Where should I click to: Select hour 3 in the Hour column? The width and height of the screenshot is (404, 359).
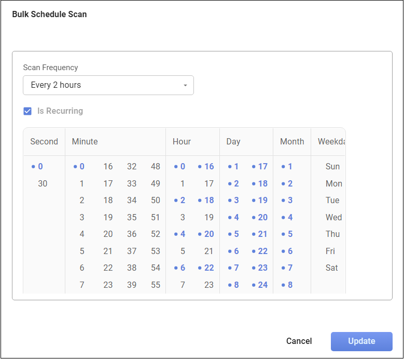tap(183, 218)
